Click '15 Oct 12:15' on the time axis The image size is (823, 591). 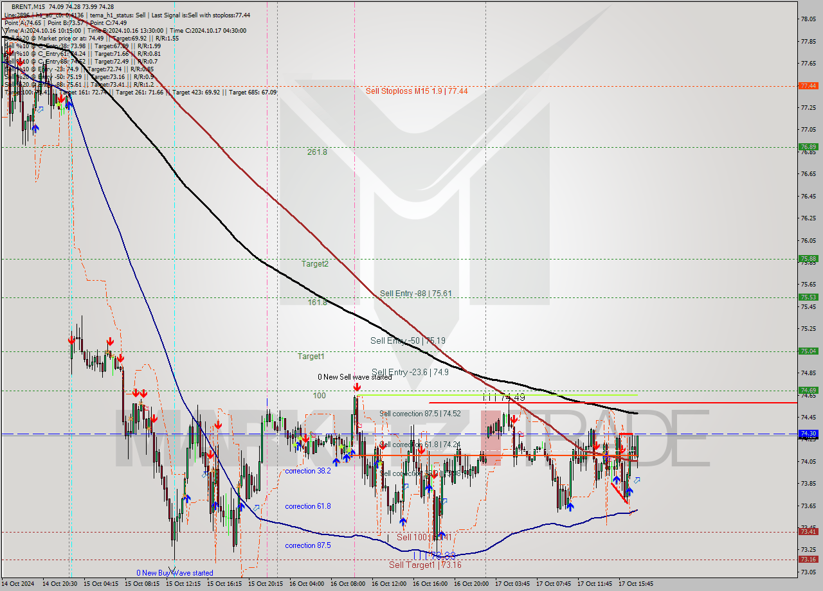click(x=184, y=584)
